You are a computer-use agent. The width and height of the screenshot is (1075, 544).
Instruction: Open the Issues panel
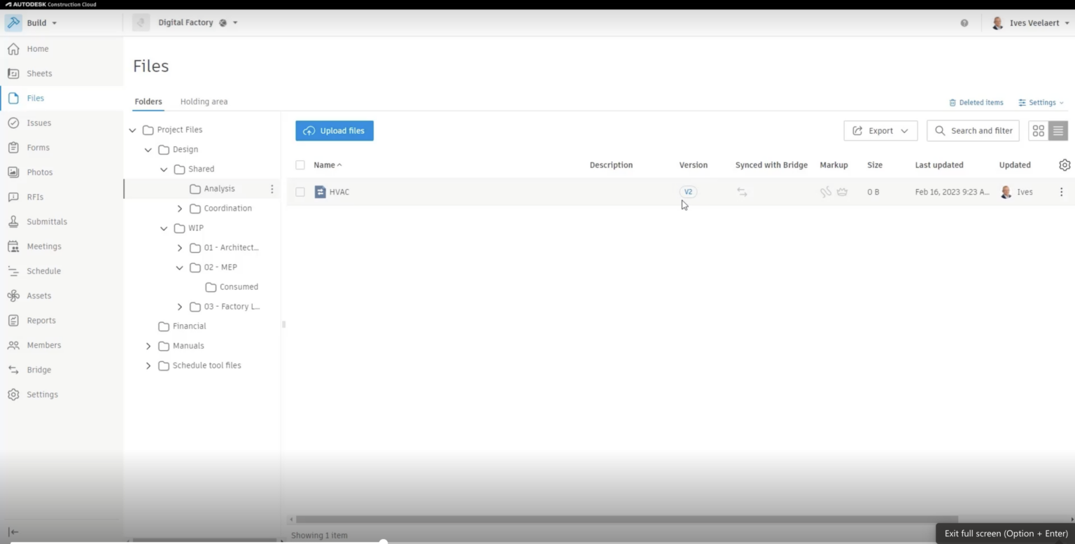point(38,123)
